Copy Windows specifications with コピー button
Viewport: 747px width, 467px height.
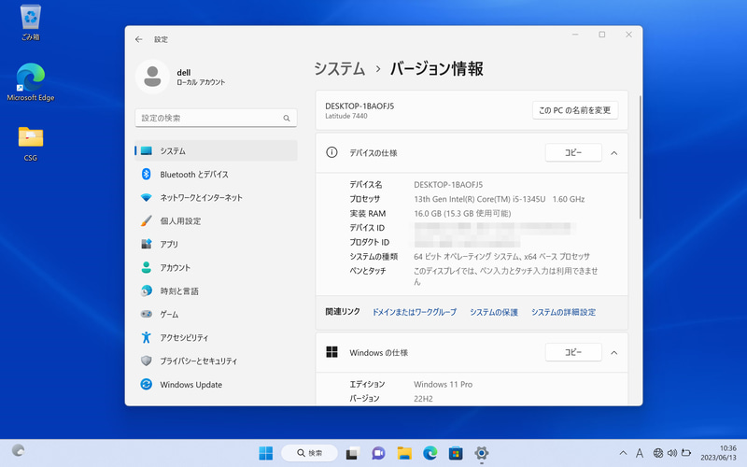[x=573, y=352]
